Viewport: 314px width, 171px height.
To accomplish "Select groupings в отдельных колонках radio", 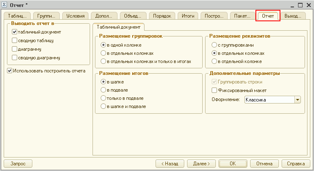I will pos(103,53).
